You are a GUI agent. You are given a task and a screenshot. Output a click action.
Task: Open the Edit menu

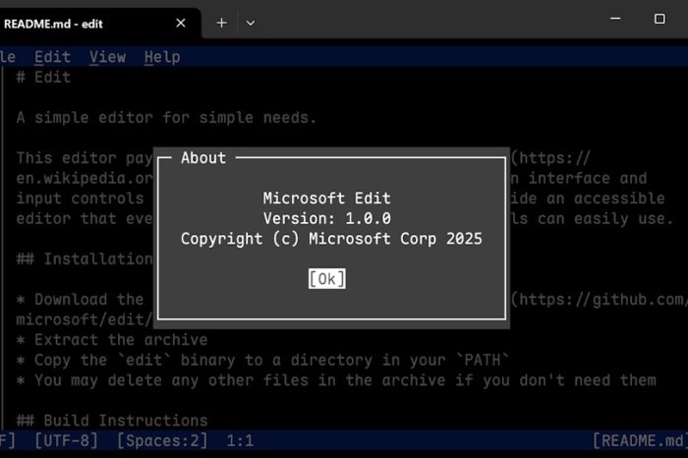[52, 57]
